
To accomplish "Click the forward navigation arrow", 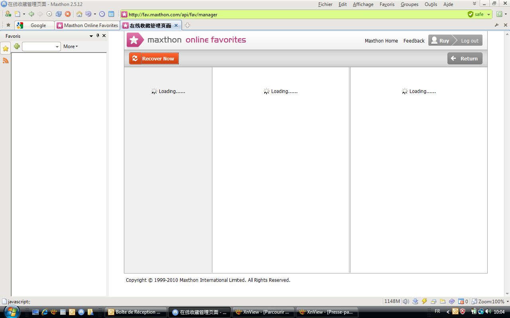I will click(x=40, y=14).
